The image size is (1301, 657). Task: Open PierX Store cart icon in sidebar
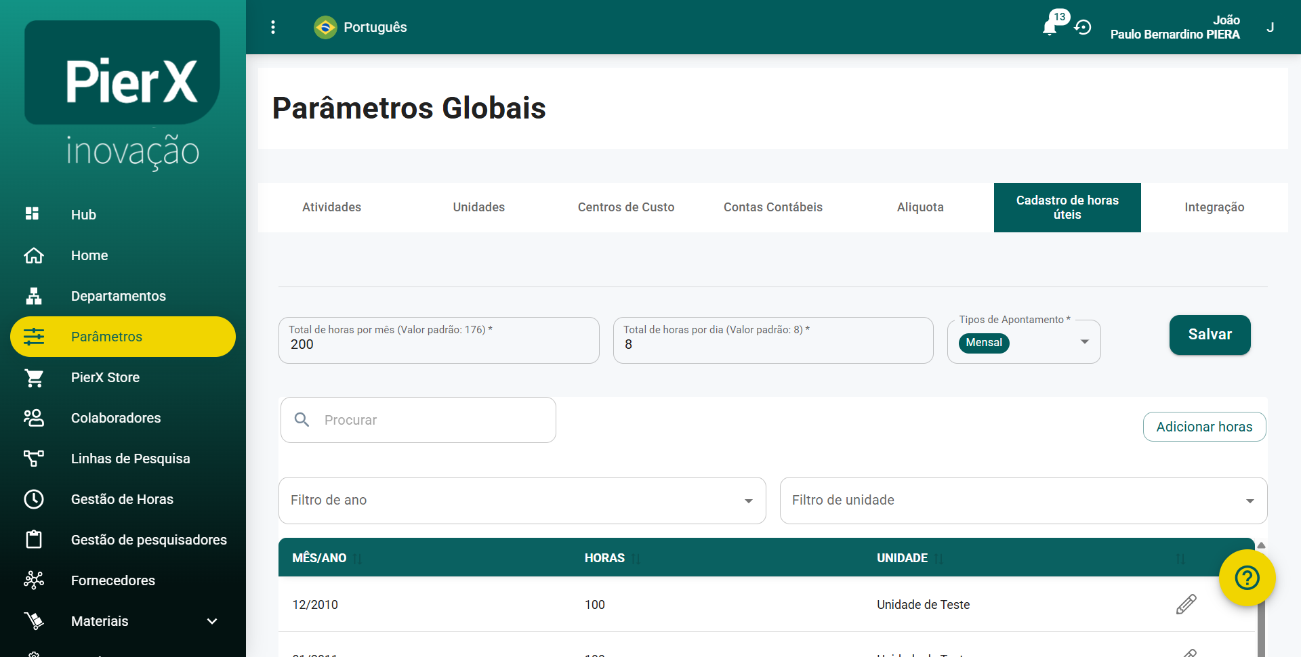click(34, 377)
